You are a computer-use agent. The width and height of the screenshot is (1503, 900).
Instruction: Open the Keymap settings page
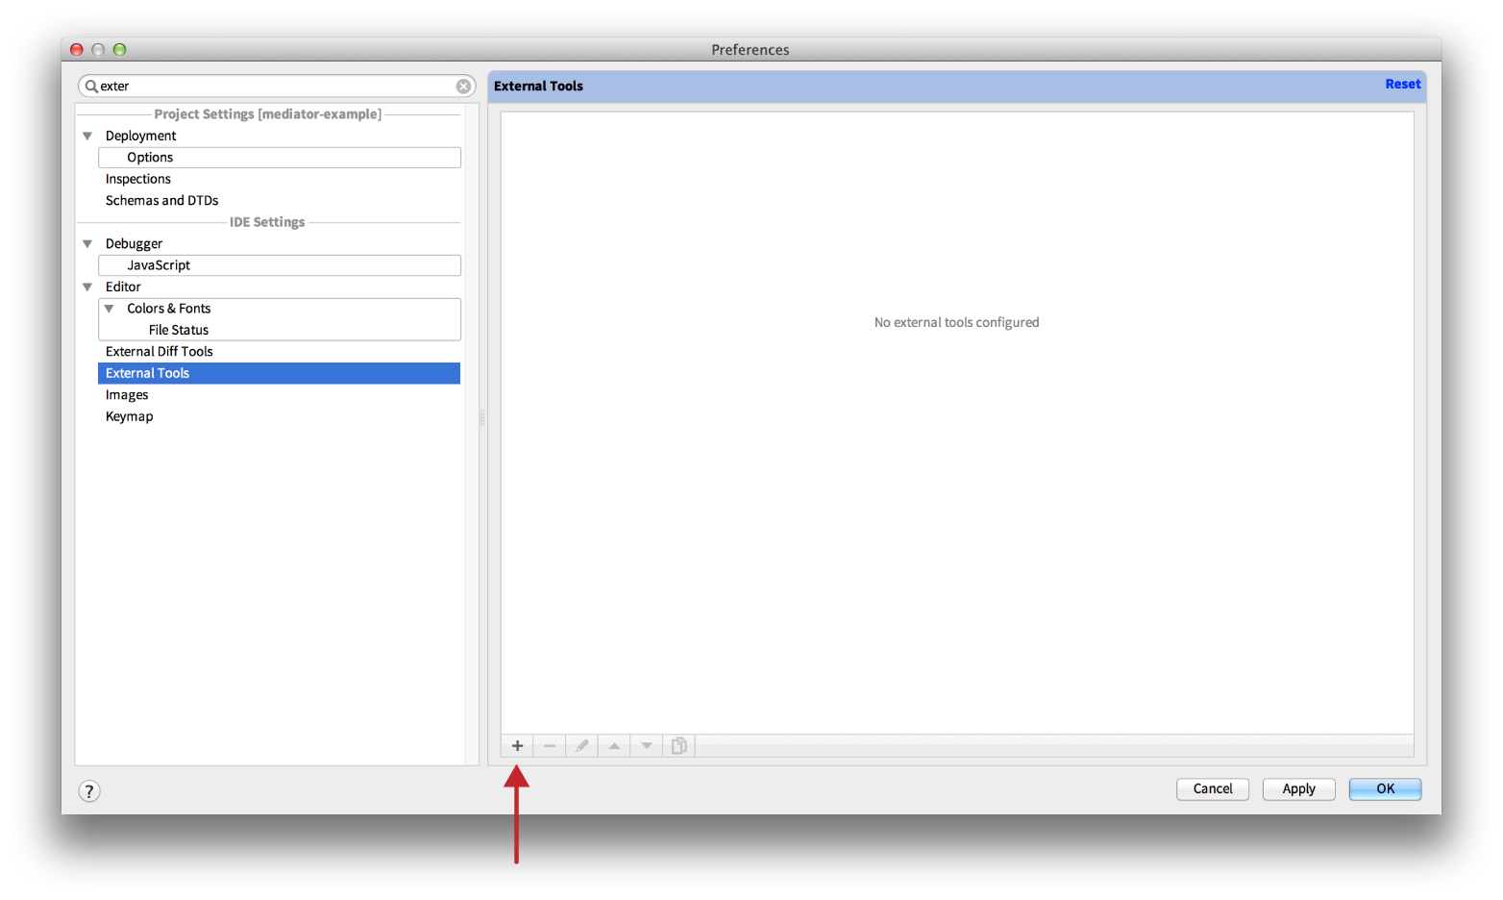pos(130,416)
